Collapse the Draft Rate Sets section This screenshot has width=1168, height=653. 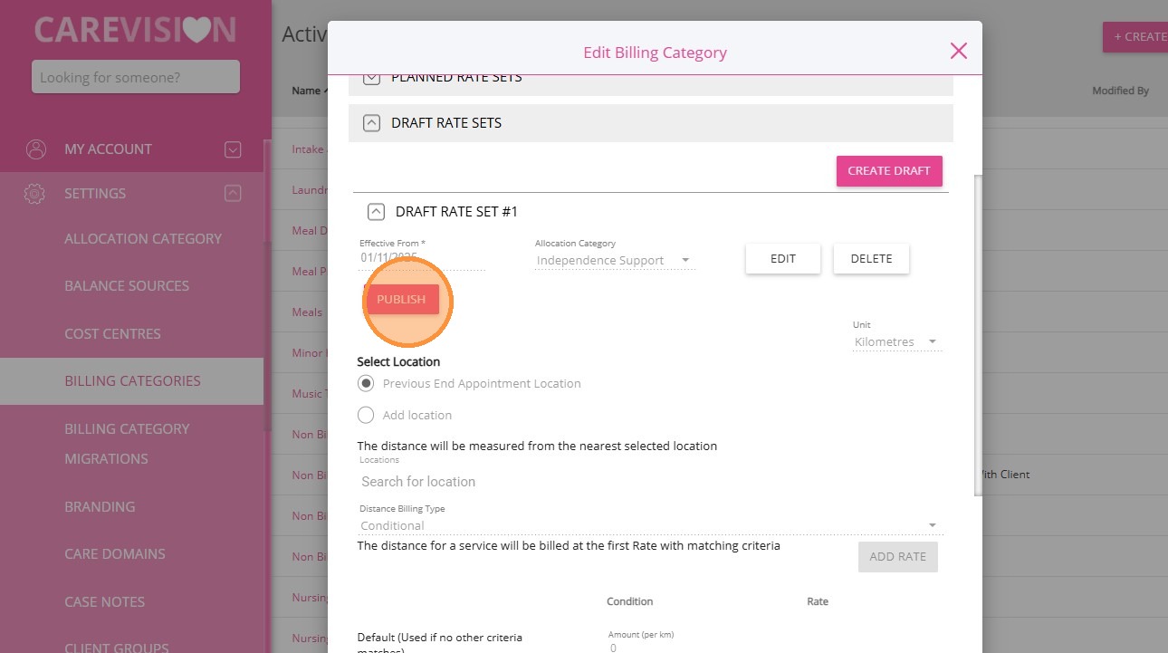point(371,123)
